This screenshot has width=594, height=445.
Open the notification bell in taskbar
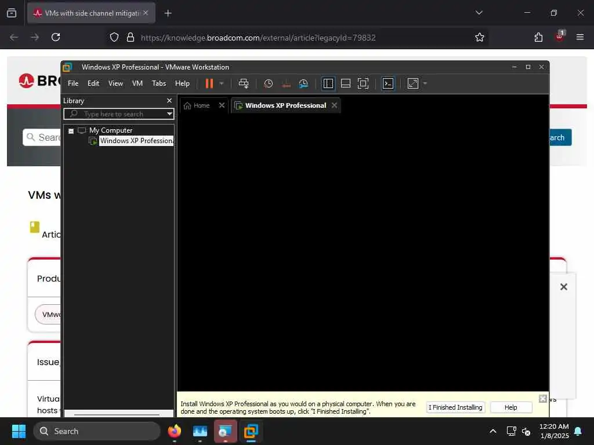(578, 431)
